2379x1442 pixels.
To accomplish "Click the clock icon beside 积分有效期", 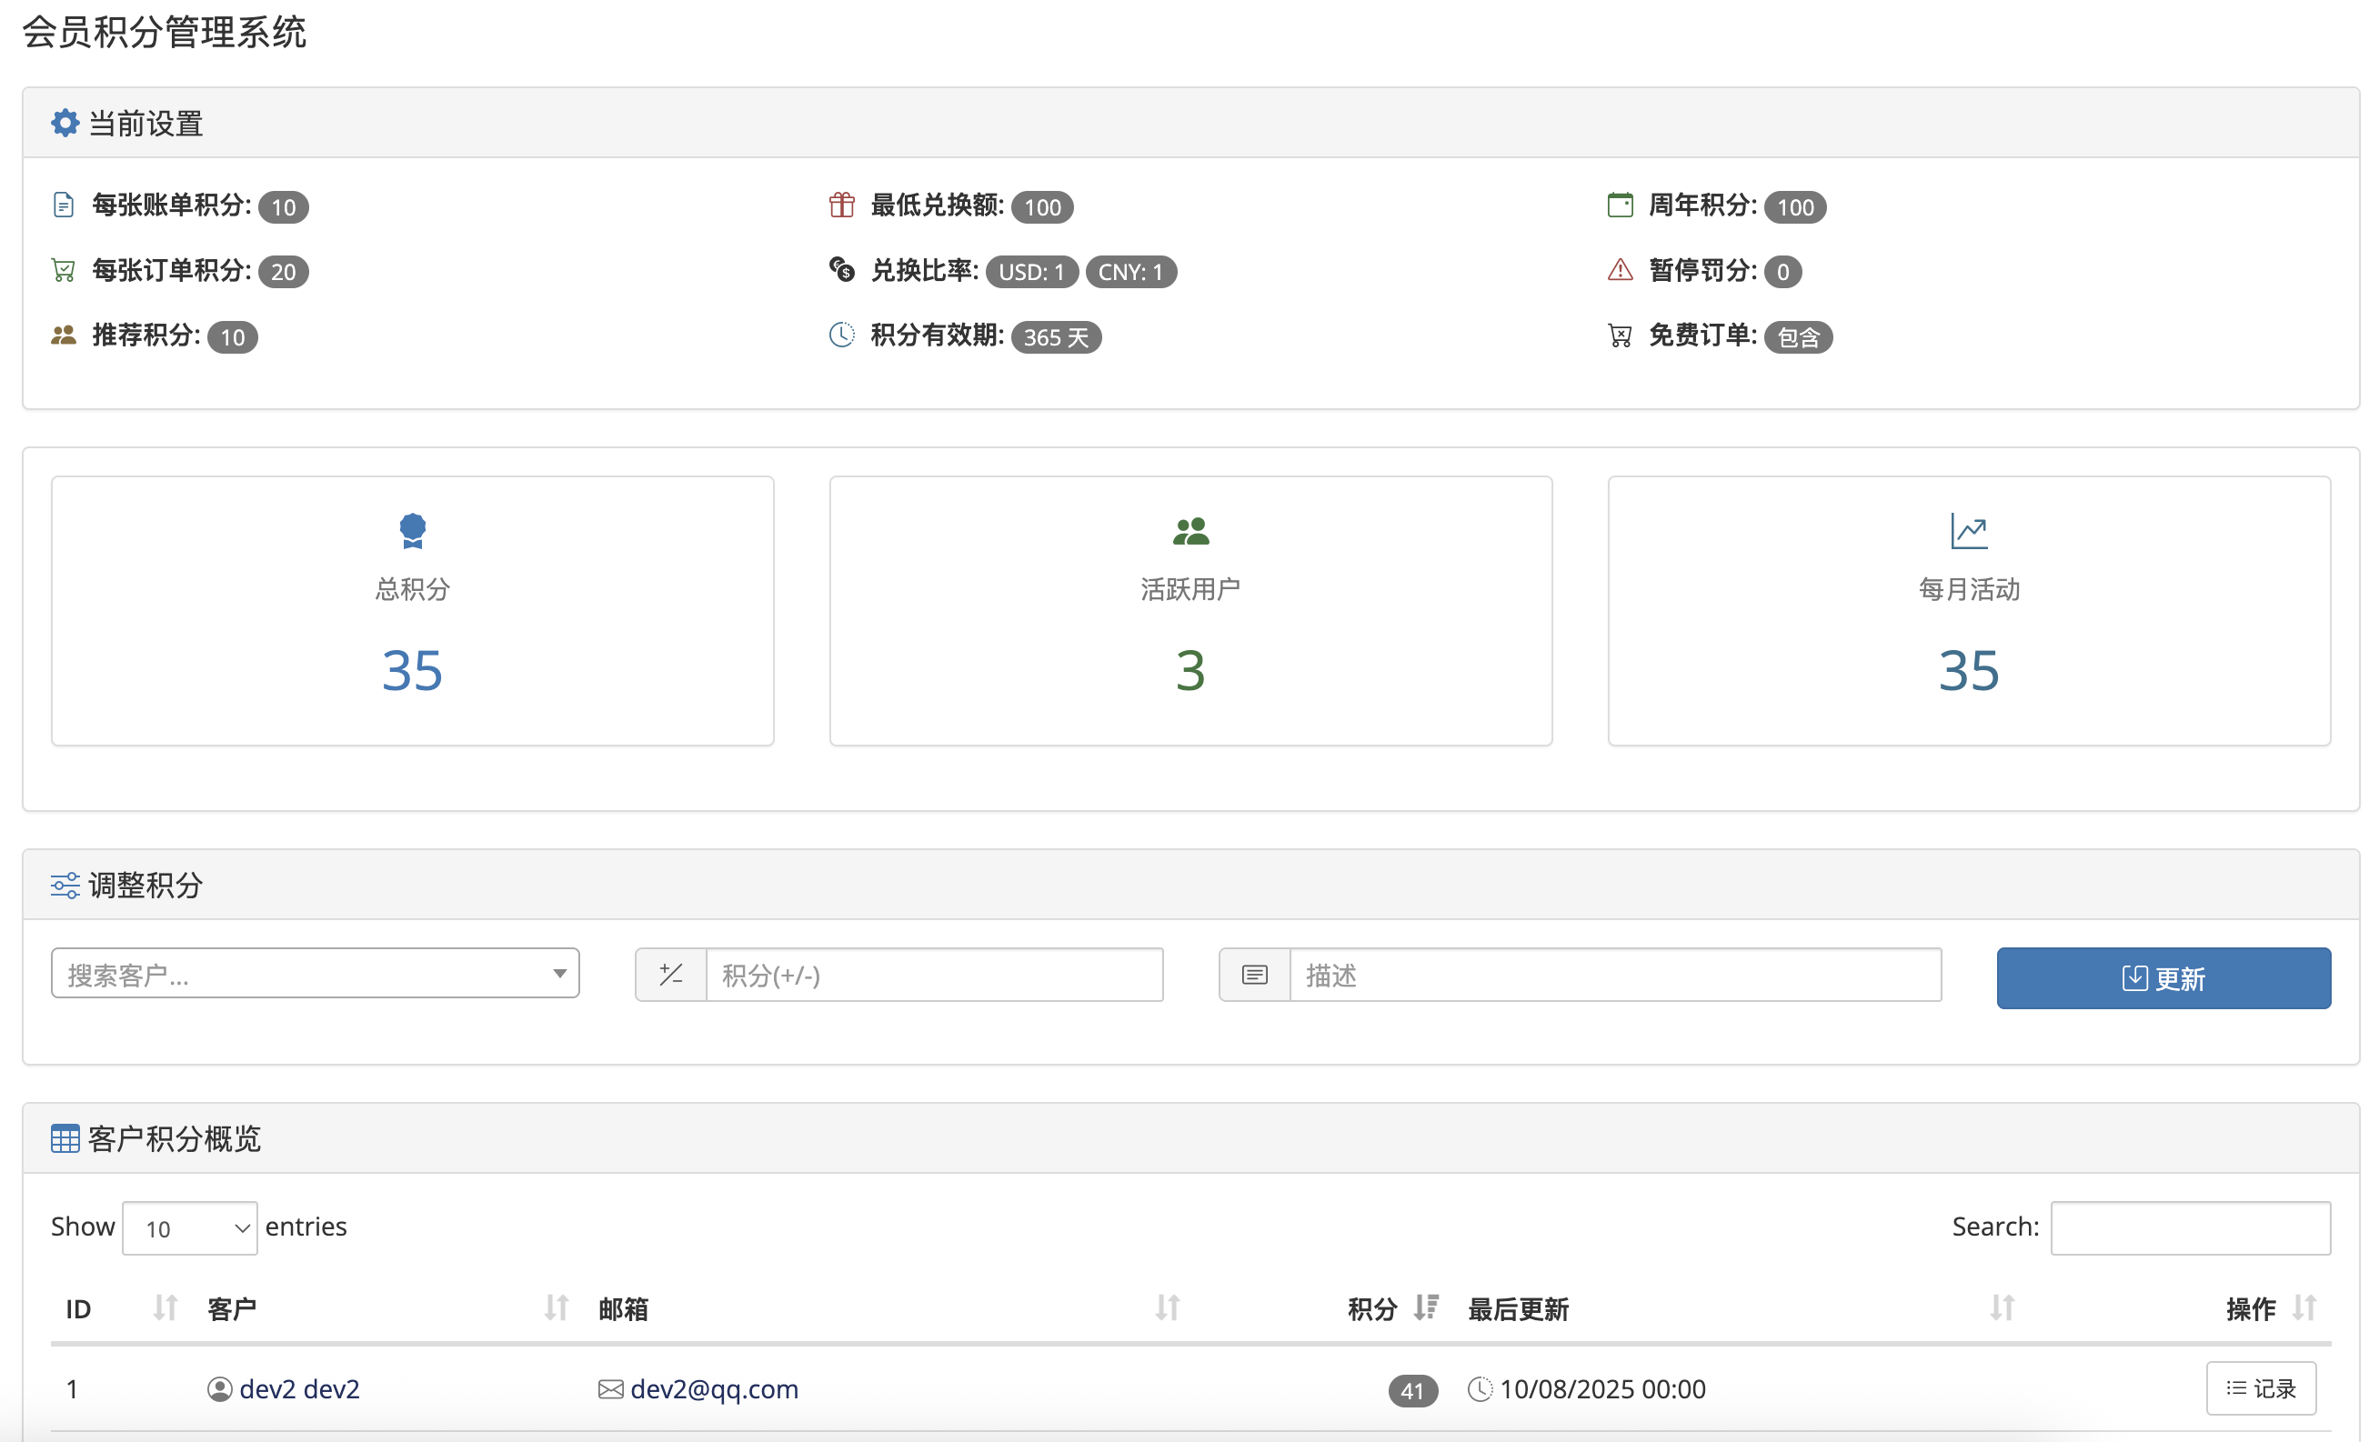I will click(841, 335).
